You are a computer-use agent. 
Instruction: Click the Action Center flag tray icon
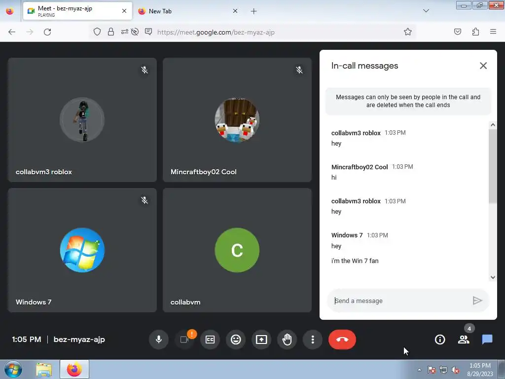coord(431,370)
